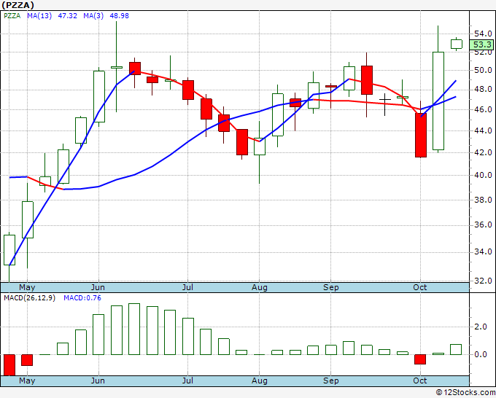Click the 42.0 price axis label
This screenshot has height=398, width=496.
[483, 152]
